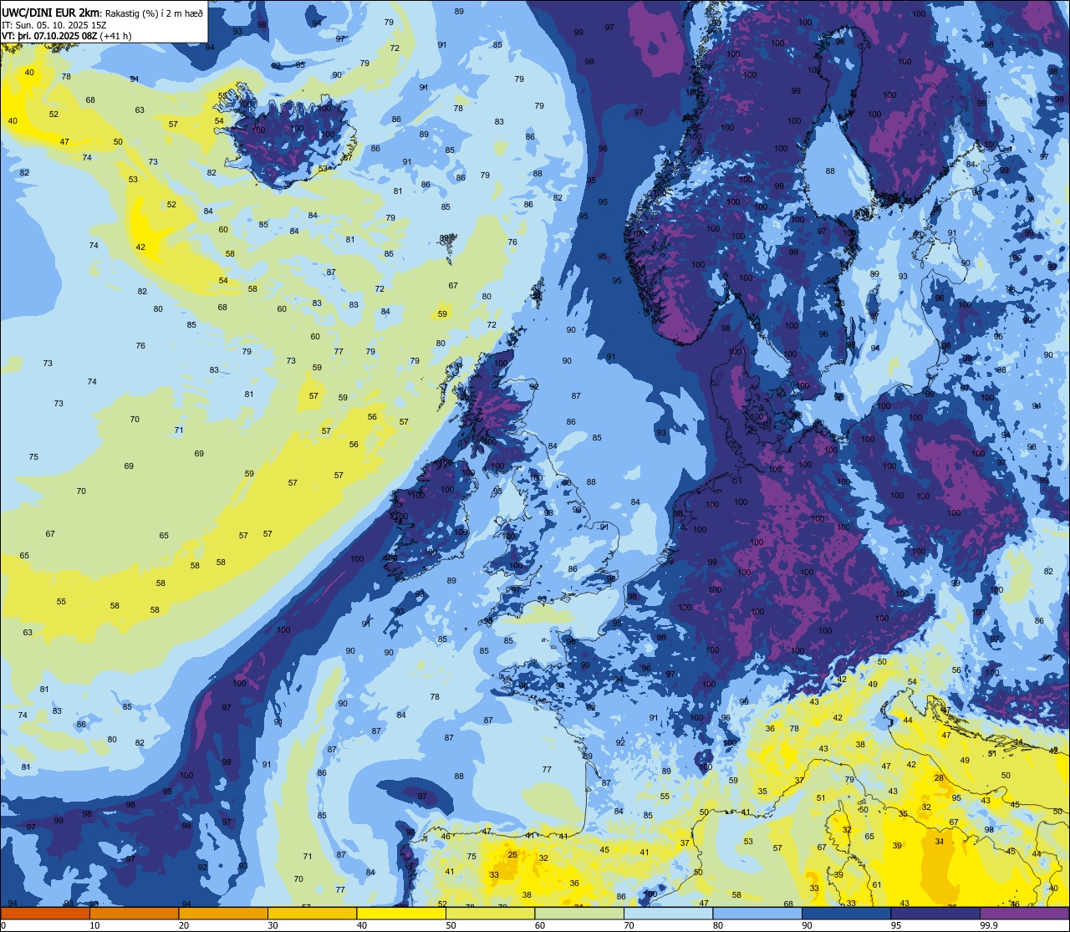This screenshot has width=1070, height=932.
Task: Click the 'IT: Sun. 05. 10. 2025 15Z' line
Action: (x=53, y=24)
